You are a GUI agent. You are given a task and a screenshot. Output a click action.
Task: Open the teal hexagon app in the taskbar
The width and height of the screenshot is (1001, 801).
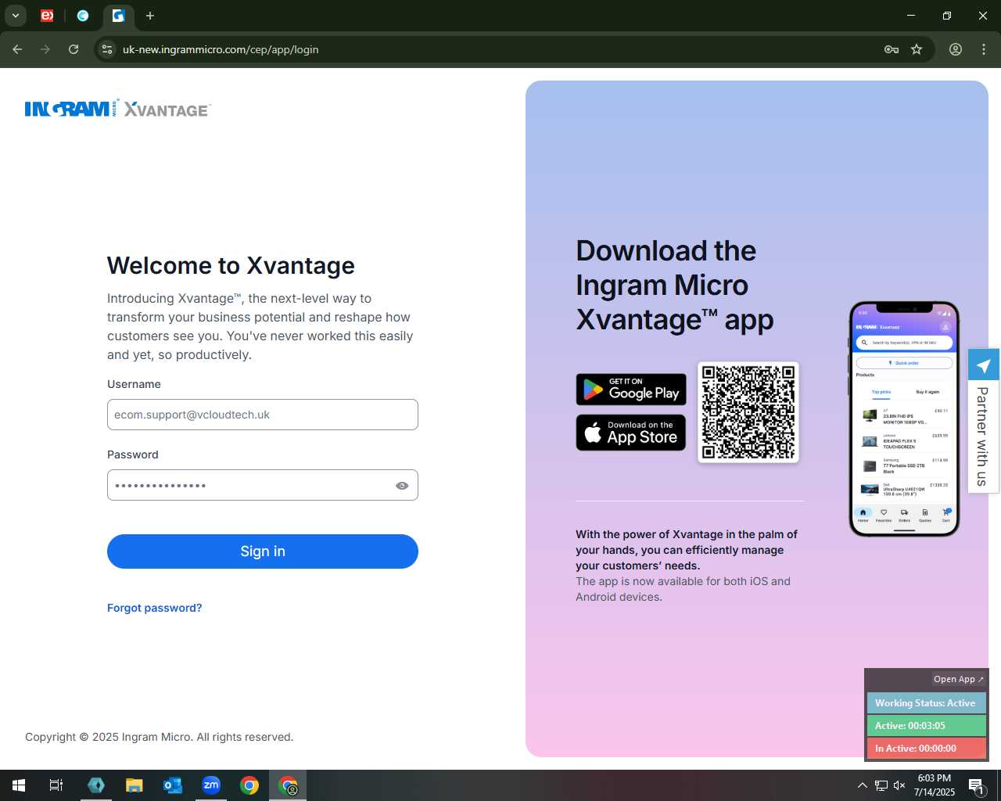(x=96, y=785)
